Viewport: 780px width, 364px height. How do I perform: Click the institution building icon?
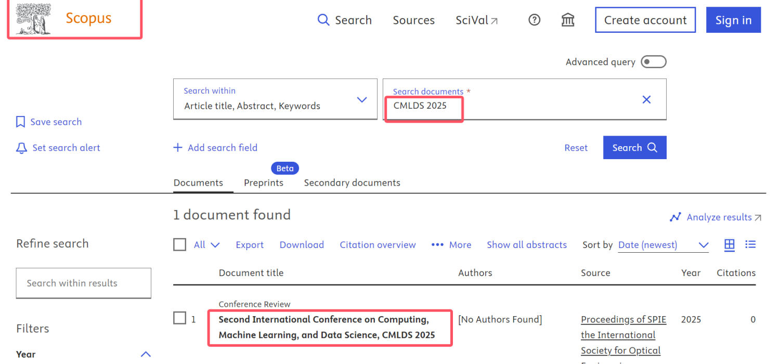point(568,20)
